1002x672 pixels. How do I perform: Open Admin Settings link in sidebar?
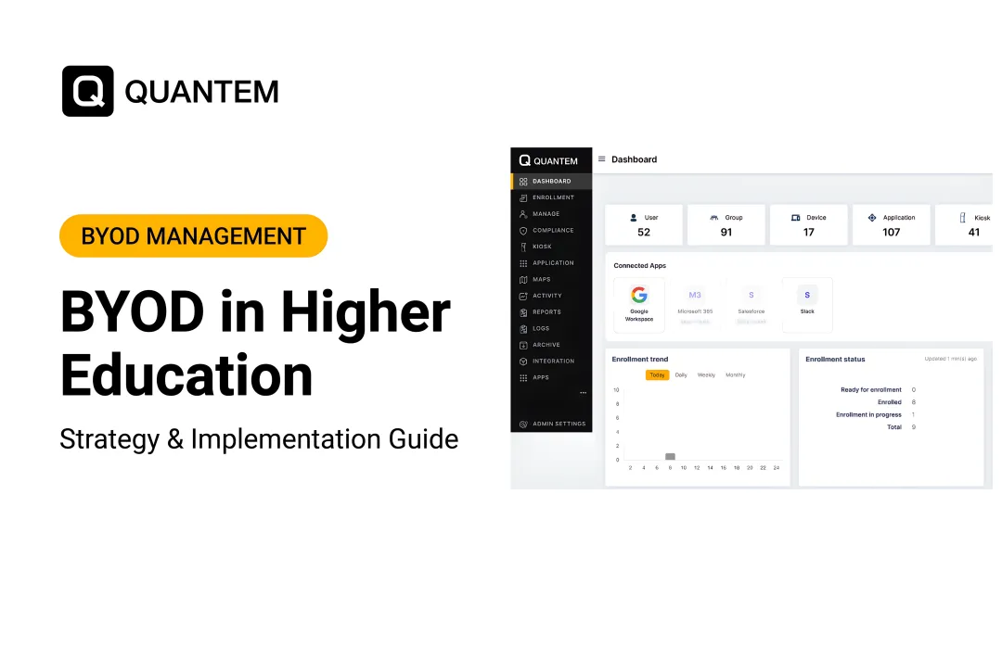[551, 424]
